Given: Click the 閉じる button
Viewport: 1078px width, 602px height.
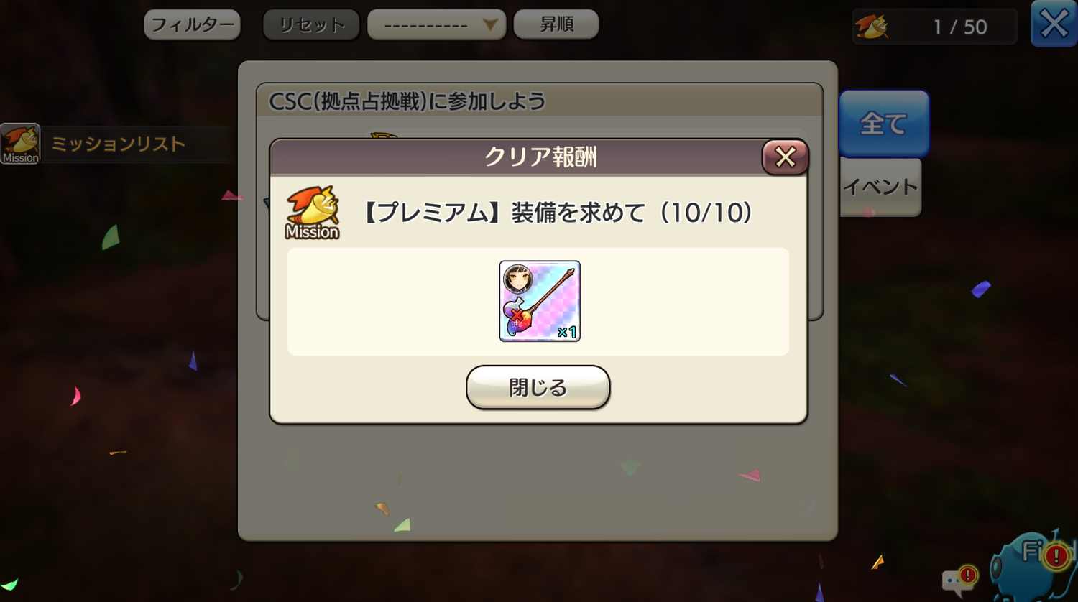Looking at the screenshot, I should [x=538, y=387].
